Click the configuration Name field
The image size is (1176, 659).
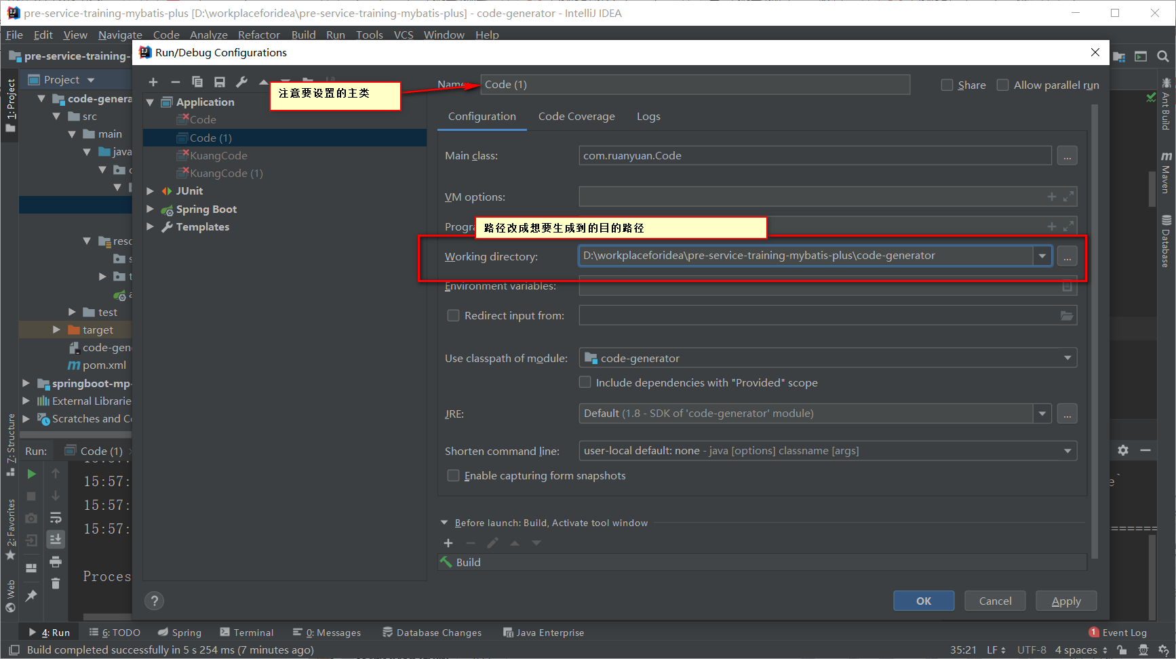pyautogui.click(x=695, y=85)
